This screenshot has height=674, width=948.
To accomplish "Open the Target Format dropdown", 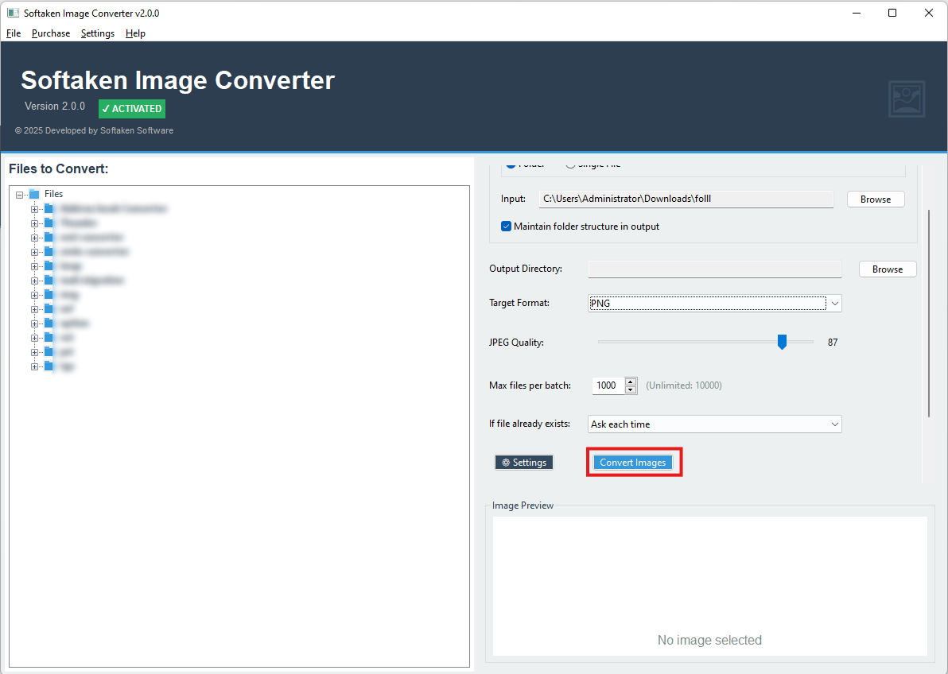I will tap(715, 304).
